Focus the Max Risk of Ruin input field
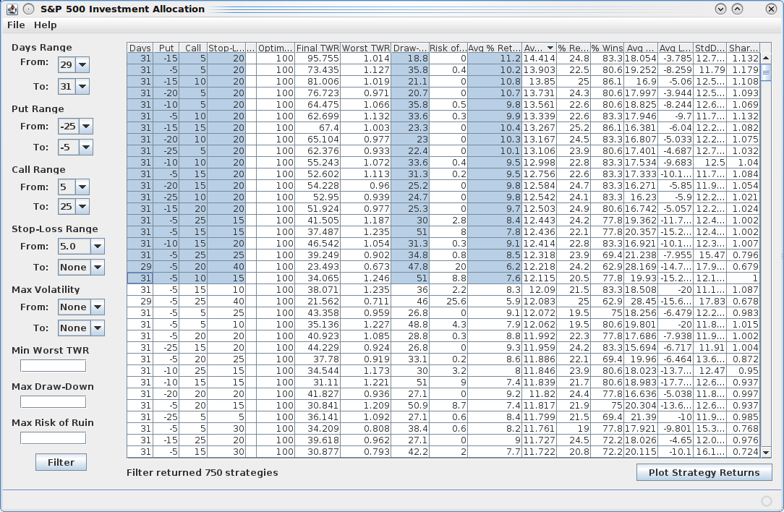This screenshot has width=784, height=512. pyautogui.click(x=53, y=438)
